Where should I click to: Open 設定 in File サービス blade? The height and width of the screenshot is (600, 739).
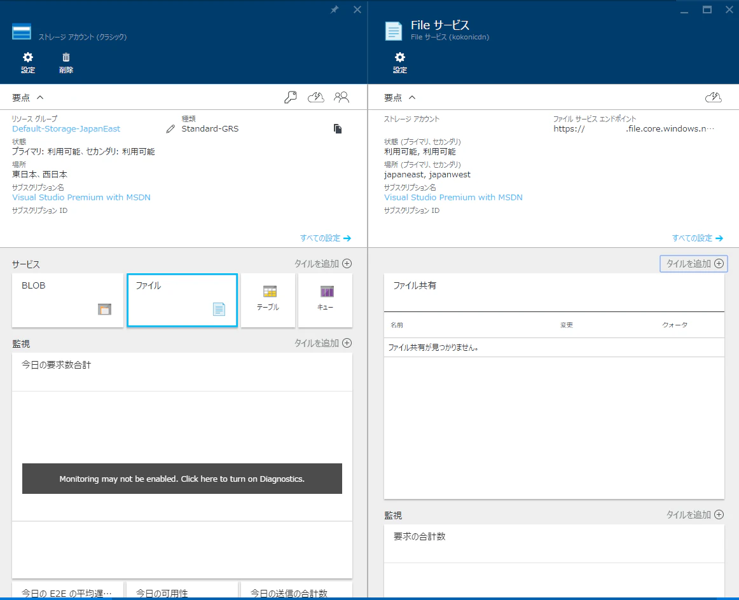tap(399, 63)
